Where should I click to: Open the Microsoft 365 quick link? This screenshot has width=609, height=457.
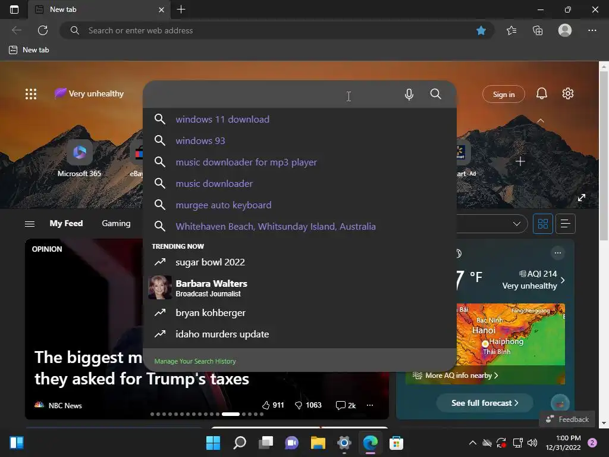[x=79, y=159]
